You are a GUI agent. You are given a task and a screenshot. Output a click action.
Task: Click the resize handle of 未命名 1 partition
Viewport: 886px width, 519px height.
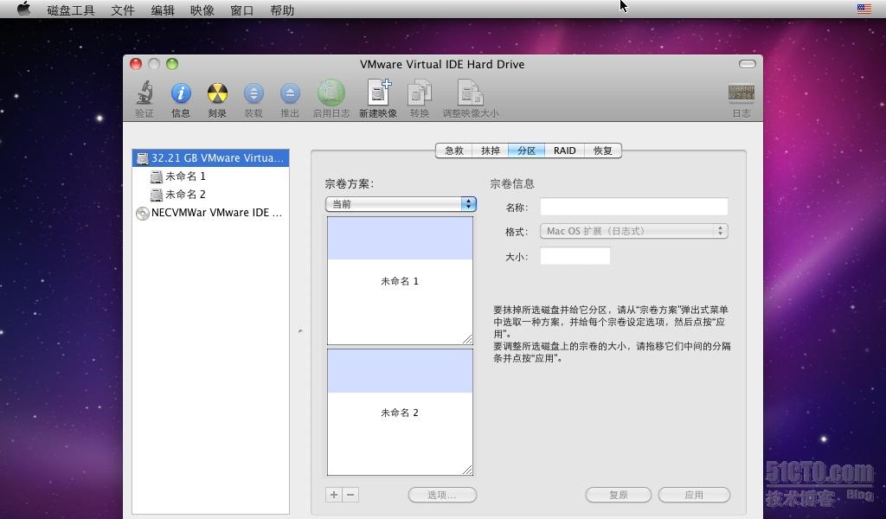tap(468, 339)
